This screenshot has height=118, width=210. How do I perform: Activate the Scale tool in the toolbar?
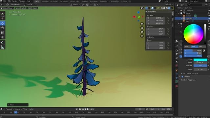(3, 32)
